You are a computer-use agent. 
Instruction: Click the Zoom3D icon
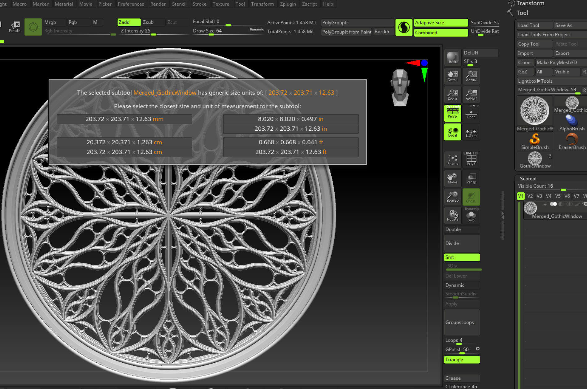(452, 197)
